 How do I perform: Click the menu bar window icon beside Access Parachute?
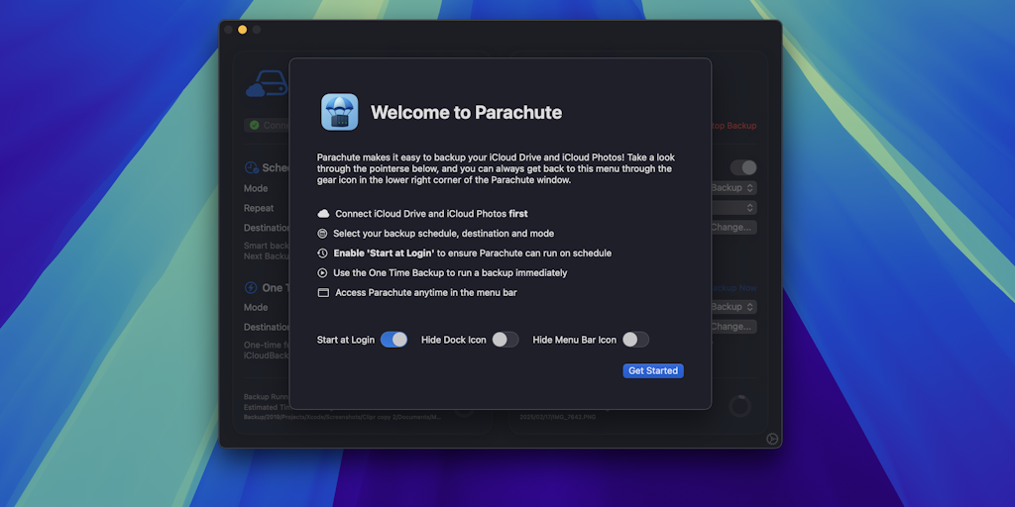(323, 293)
